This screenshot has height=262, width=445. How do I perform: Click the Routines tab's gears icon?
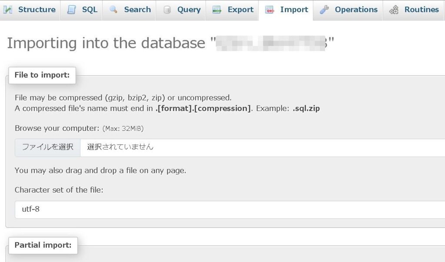pos(394,10)
